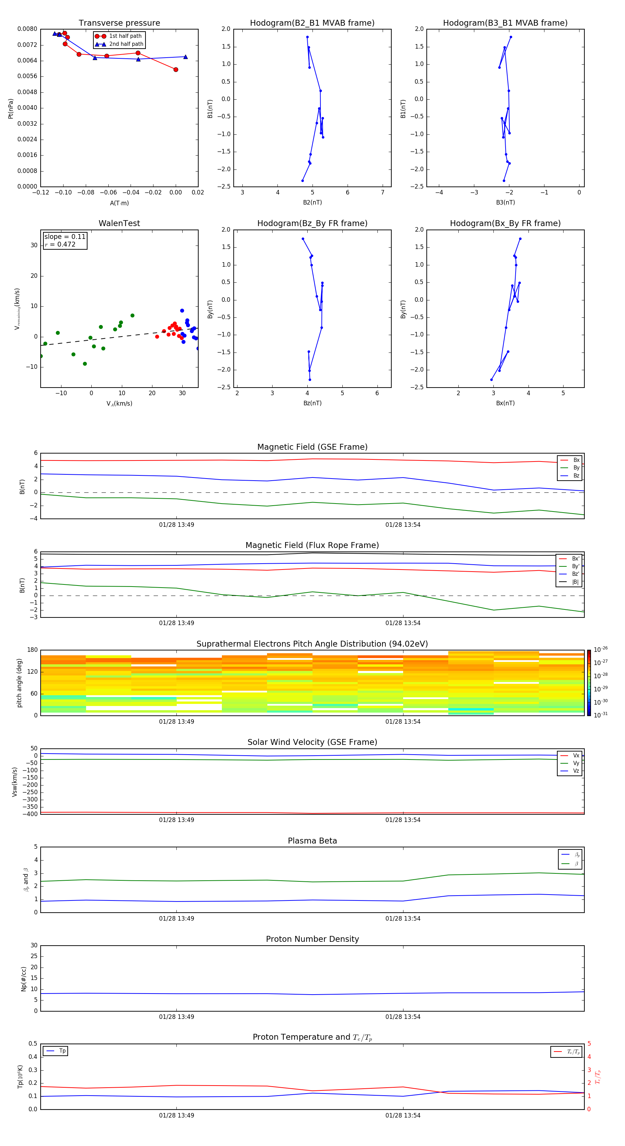Click the 'Te/Tp' legend box
The width and height of the screenshot is (625, 1146).
566,1052
